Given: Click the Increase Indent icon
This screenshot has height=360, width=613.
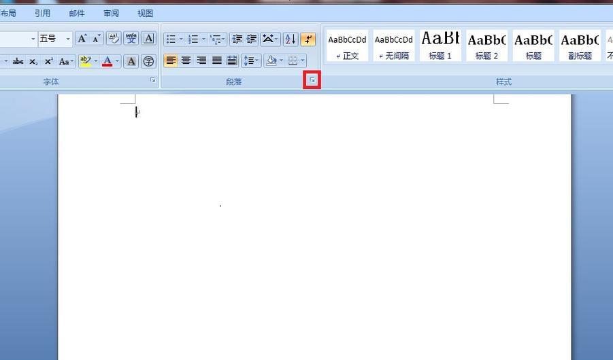Looking at the screenshot, I should coord(251,39).
